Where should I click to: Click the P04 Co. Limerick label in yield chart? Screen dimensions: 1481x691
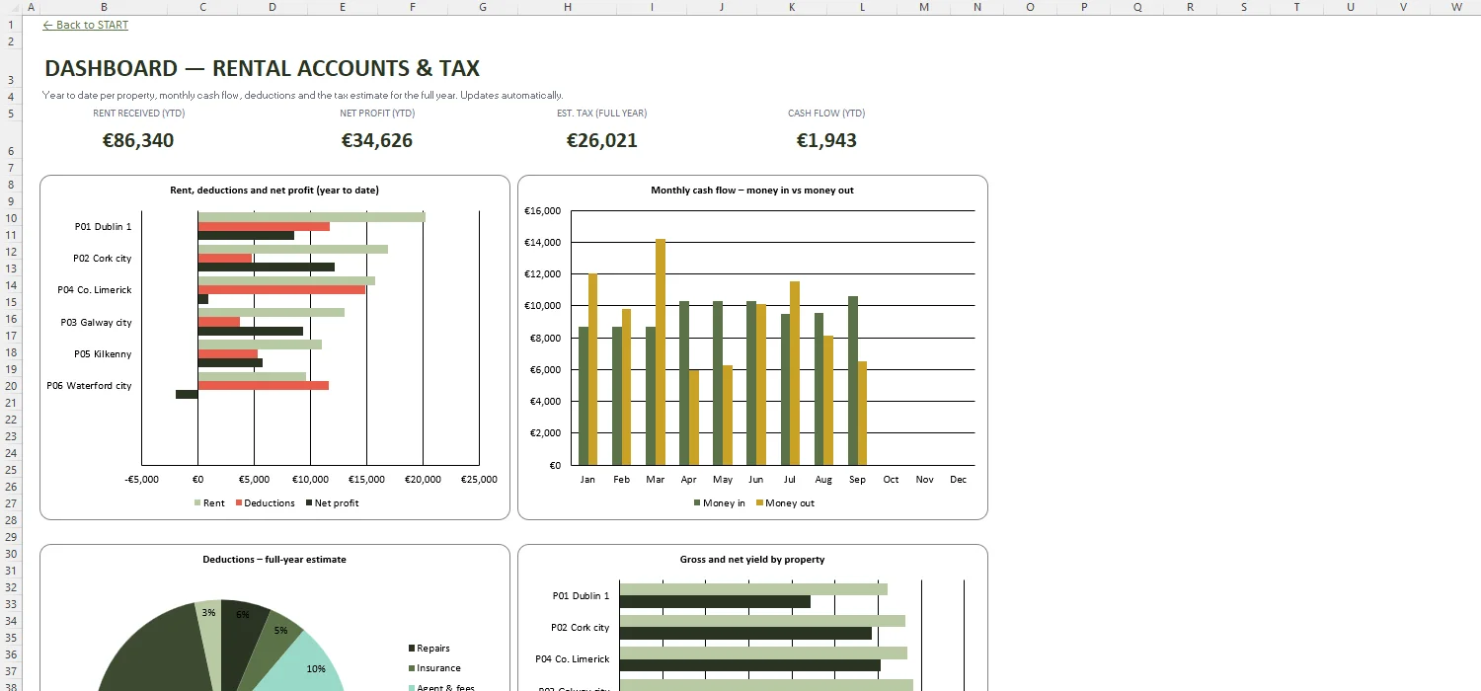[573, 659]
